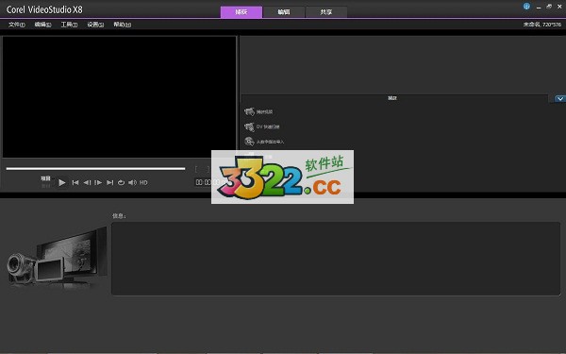
Task: Select the DV Quick Scan option
Action: [262, 126]
